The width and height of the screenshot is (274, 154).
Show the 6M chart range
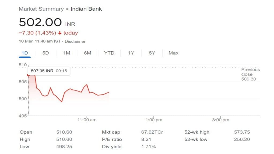pyautogui.click(x=87, y=53)
